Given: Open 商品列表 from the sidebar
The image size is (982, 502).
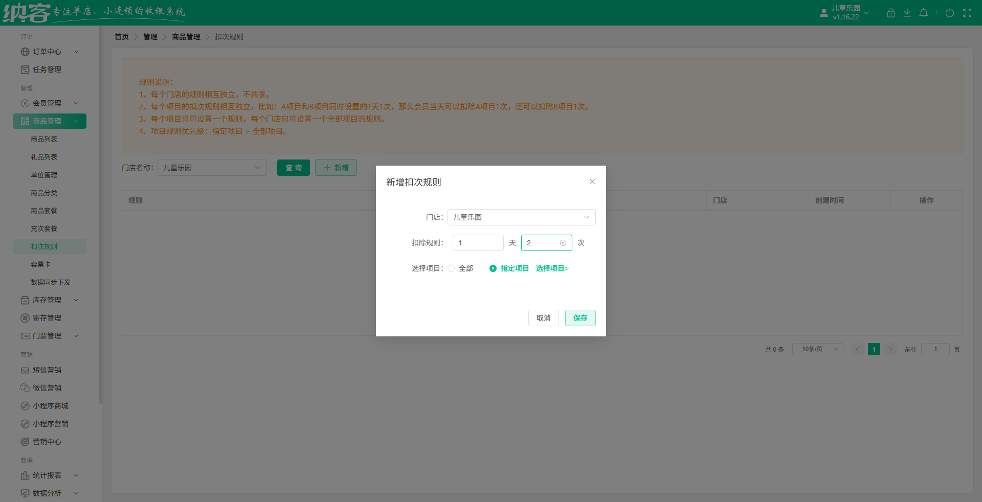Looking at the screenshot, I should click(44, 139).
